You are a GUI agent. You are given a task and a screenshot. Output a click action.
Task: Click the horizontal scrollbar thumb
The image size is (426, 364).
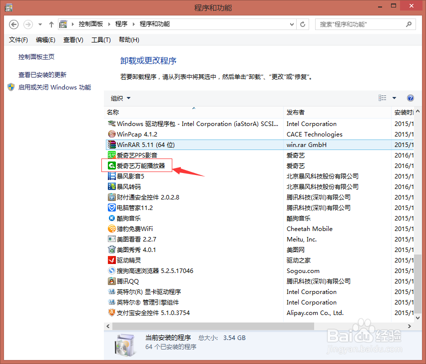pos(213,326)
